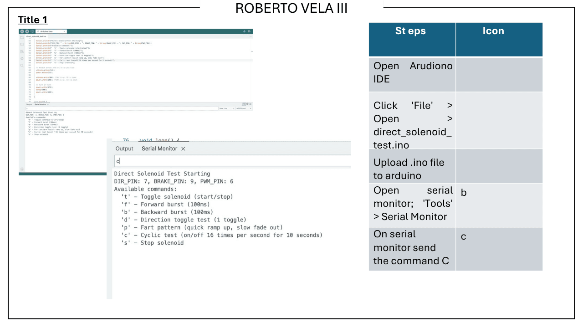This screenshot has width=583, height=328.
Task: Open the Boards Manager icon in sidebar
Action: [22, 44]
